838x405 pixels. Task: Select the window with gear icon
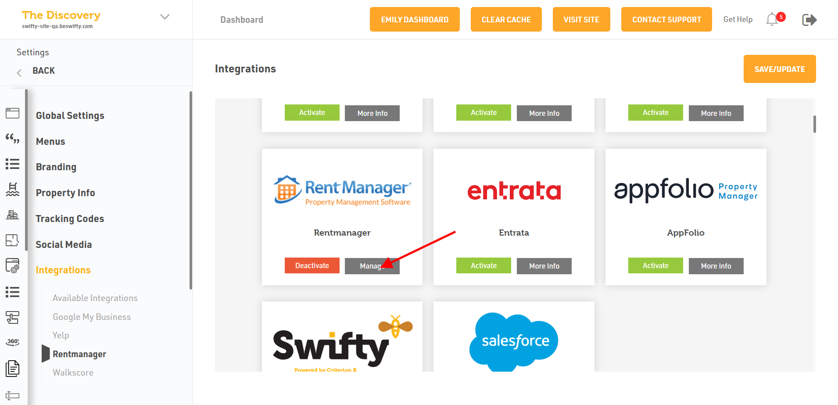click(12, 265)
